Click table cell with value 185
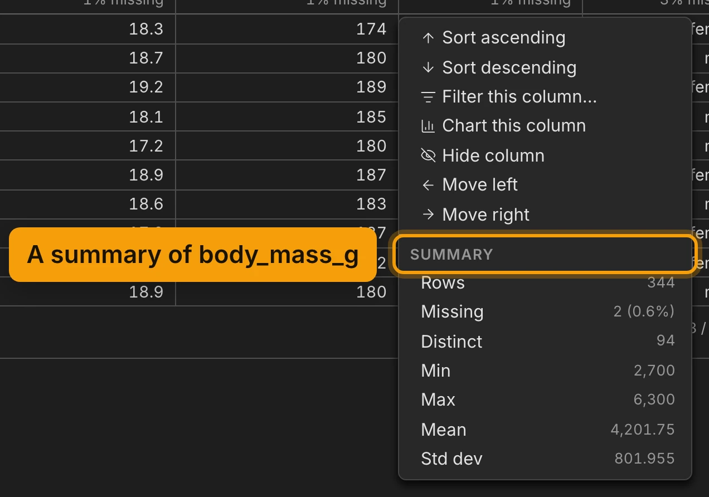Screen dimensions: 709x497 [286, 117]
